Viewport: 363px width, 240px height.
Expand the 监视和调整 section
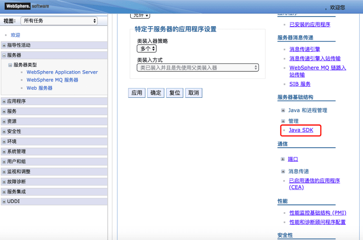point(4,171)
